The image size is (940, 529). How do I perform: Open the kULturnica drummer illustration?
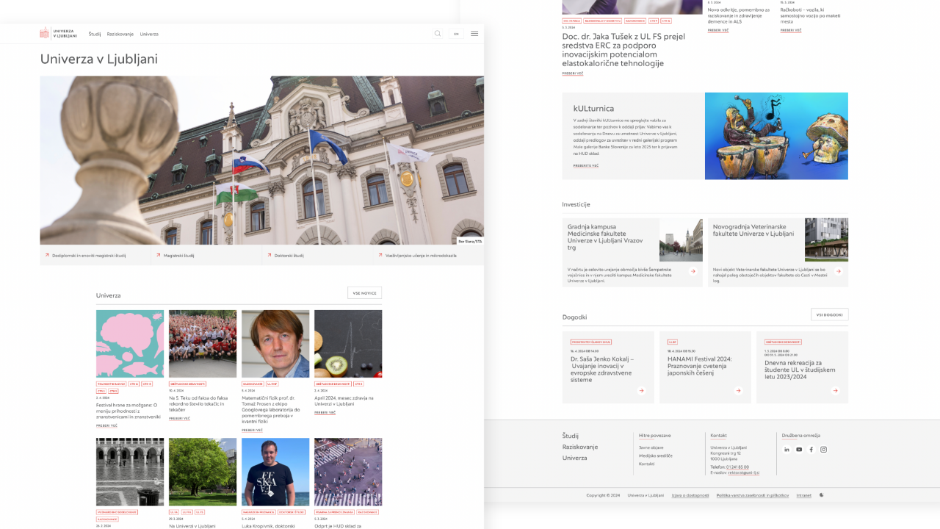776,136
